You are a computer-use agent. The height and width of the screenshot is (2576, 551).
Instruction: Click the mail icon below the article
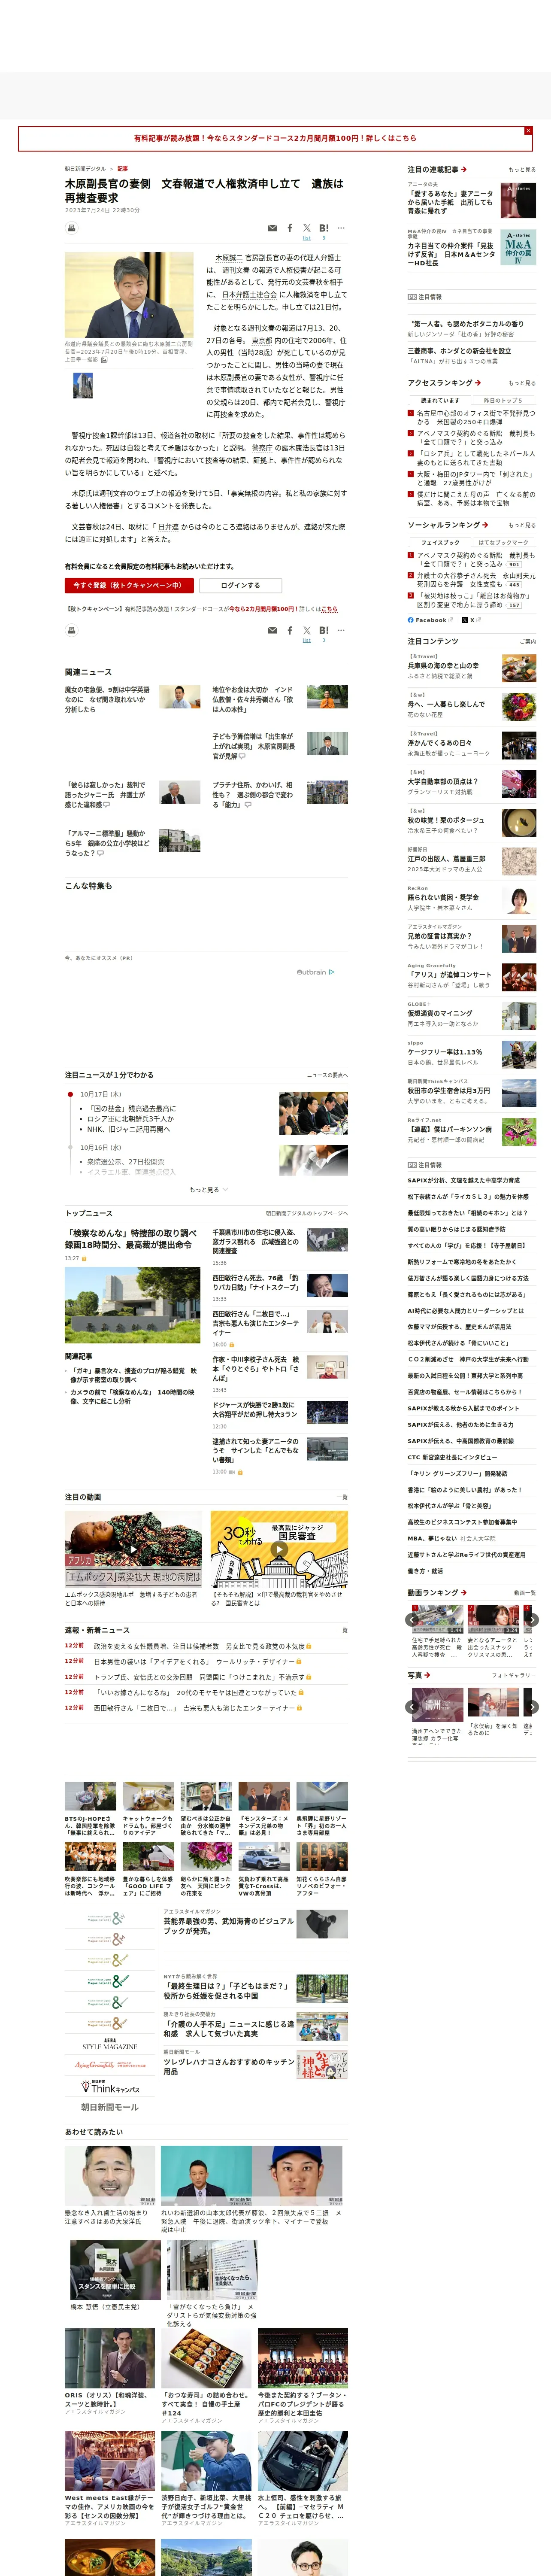click(x=272, y=630)
